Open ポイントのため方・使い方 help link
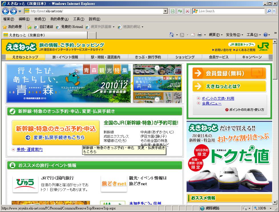The width and height of the screenshot is (279, 212). 245,110
